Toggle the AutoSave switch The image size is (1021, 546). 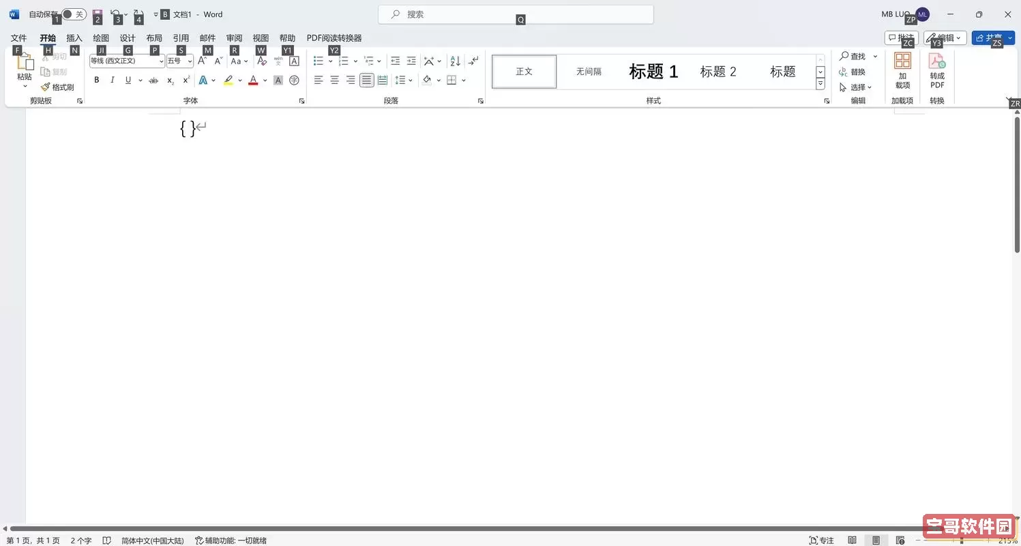(x=74, y=14)
